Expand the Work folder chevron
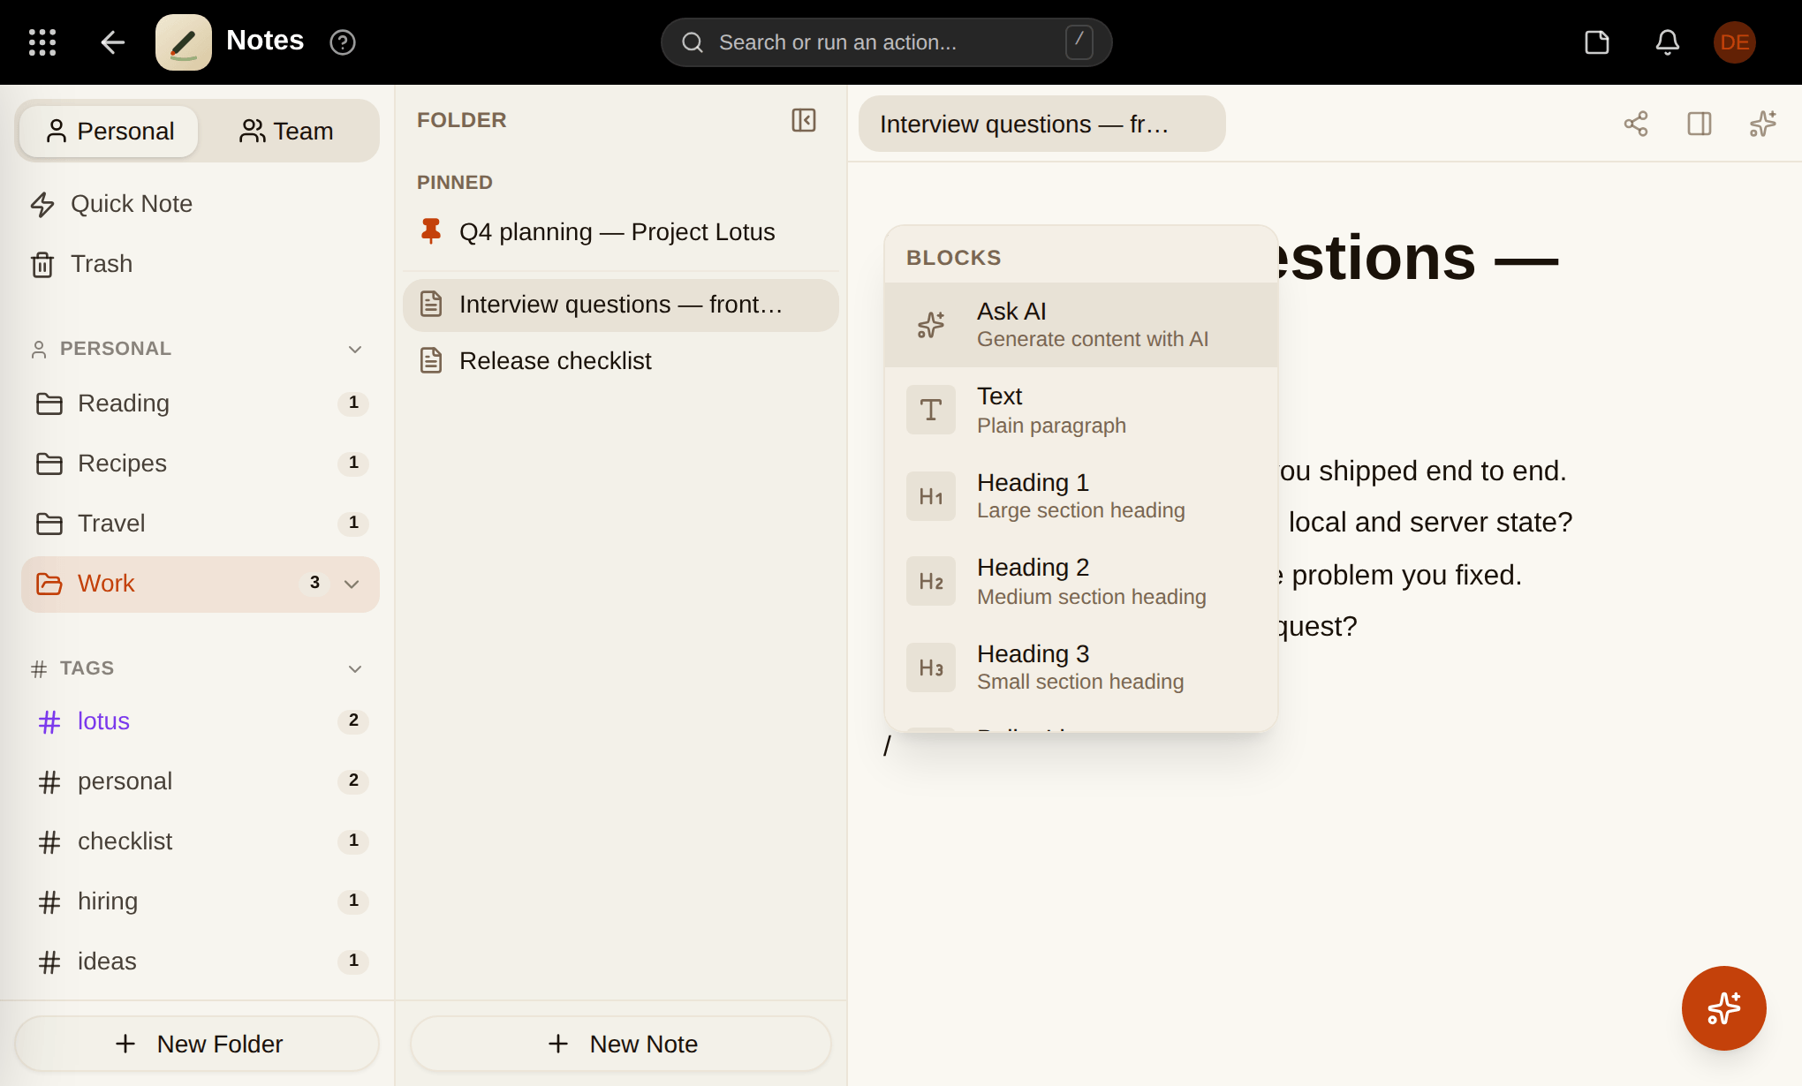The width and height of the screenshot is (1802, 1086). pos(352,584)
